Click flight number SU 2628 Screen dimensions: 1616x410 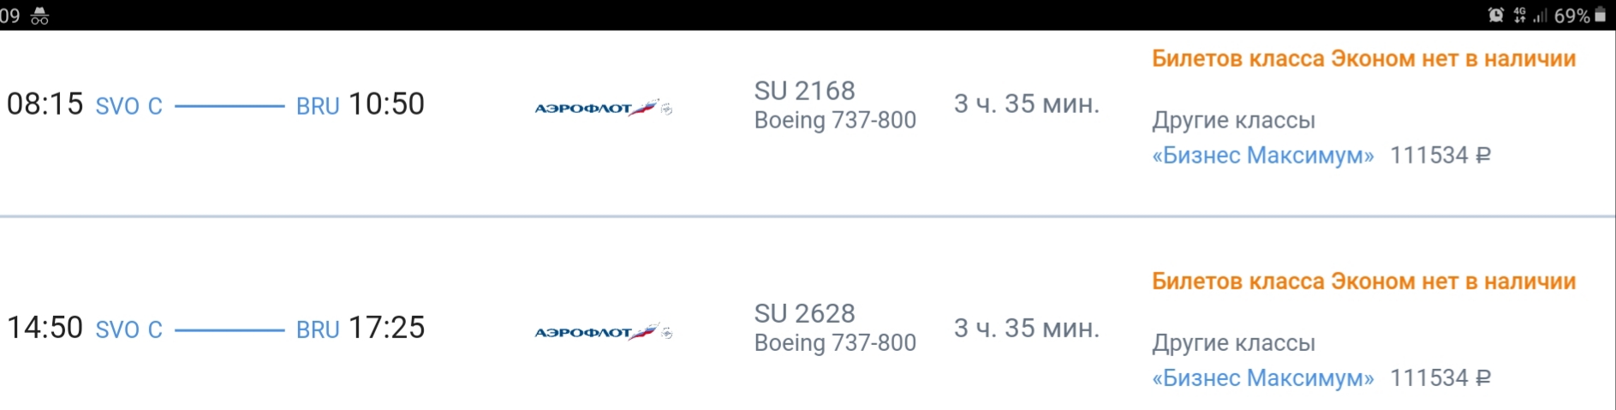click(x=804, y=314)
